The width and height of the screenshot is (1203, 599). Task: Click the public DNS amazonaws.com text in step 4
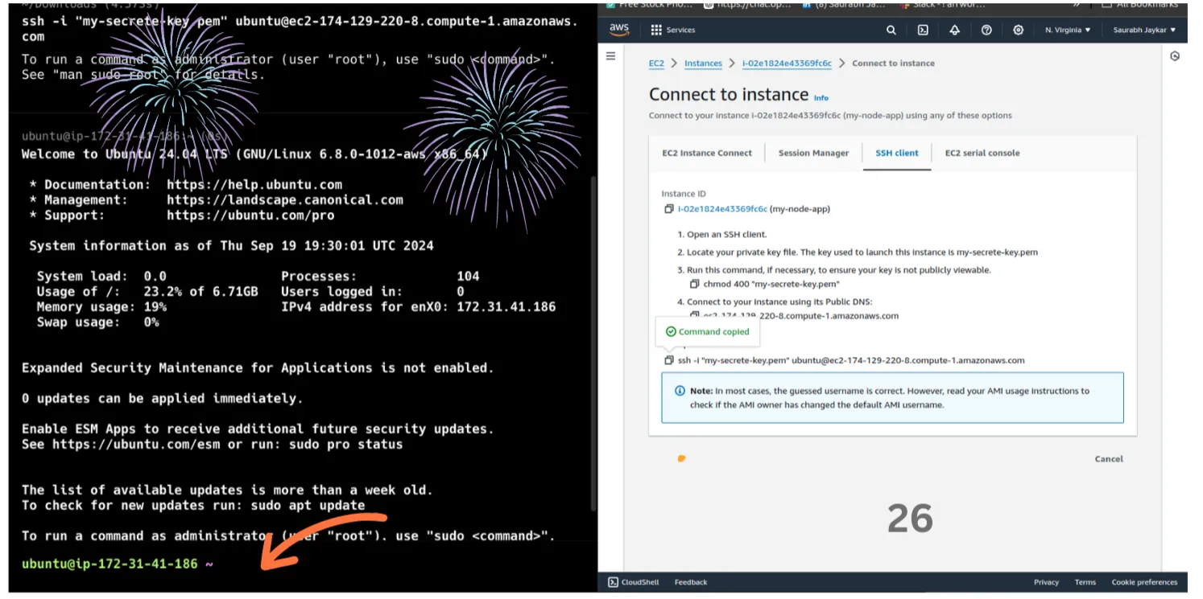tap(800, 316)
